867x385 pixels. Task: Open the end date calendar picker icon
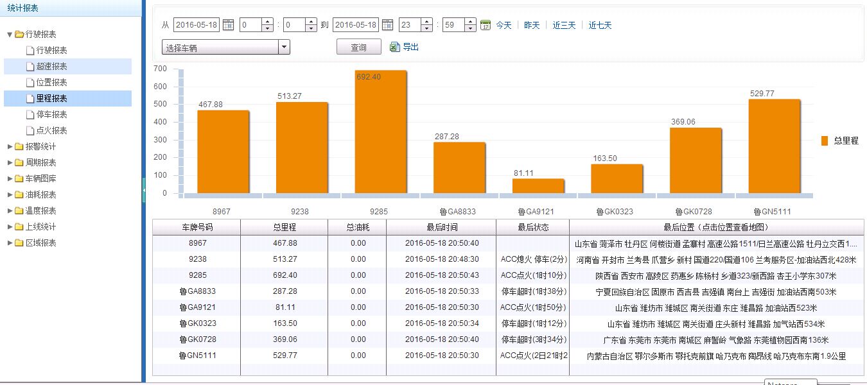coord(387,25)
